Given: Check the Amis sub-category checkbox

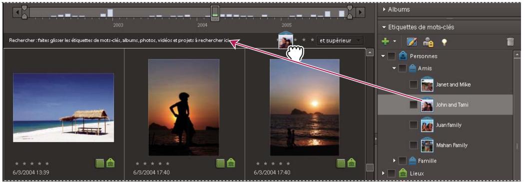Looking at the screenshot, I should pos(403,68).
